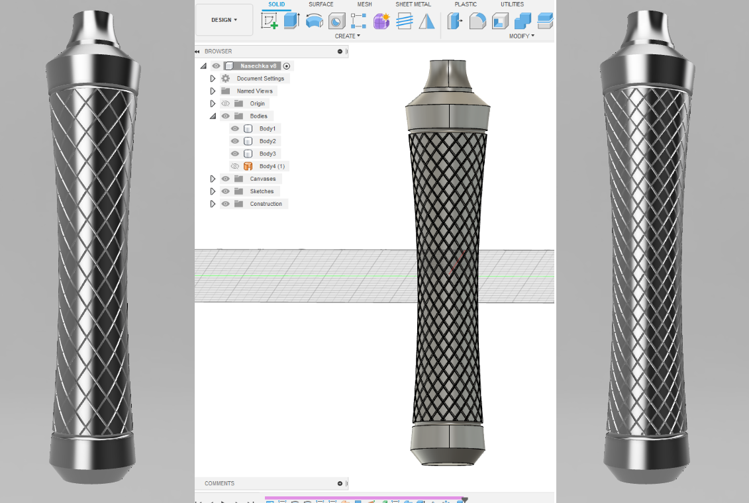Click the Browser panel minus icon
The width and height of the screenshot is (749, 503).
point(340,51)
